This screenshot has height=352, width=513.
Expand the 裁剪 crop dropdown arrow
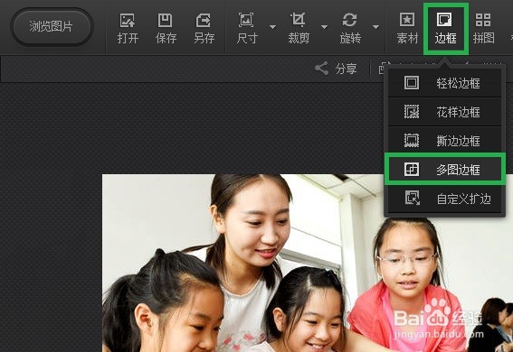(x=324, y=27)
